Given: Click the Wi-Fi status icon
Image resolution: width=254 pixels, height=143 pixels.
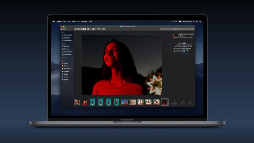Looking at the screenshot, I should [173, 22].
